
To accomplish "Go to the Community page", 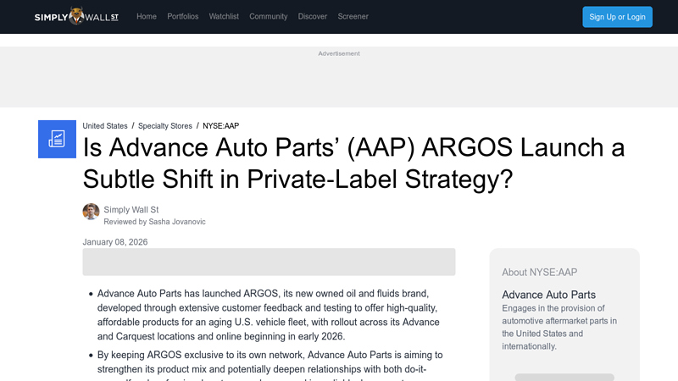I will coord(268,16).
